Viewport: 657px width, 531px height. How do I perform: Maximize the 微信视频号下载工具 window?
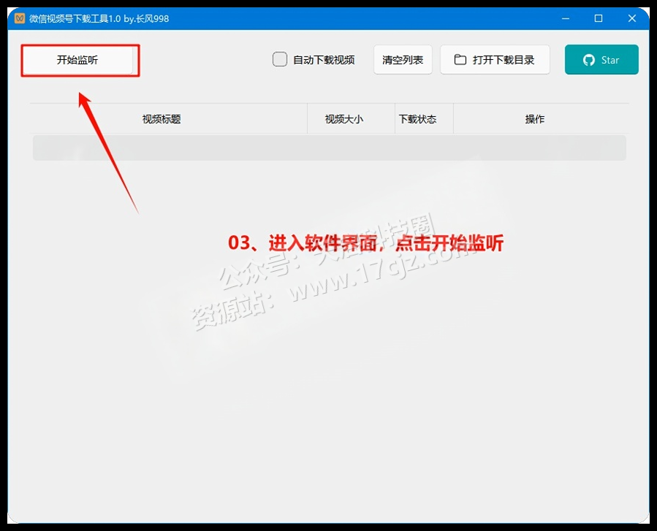[x=599, y=18]
